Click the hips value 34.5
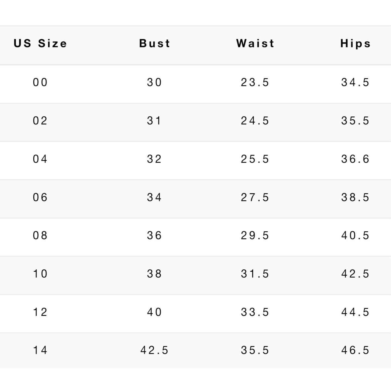Image resolution: width=391 pixels, height=391 pixels. pyautogui.click(x=355, y=82)
